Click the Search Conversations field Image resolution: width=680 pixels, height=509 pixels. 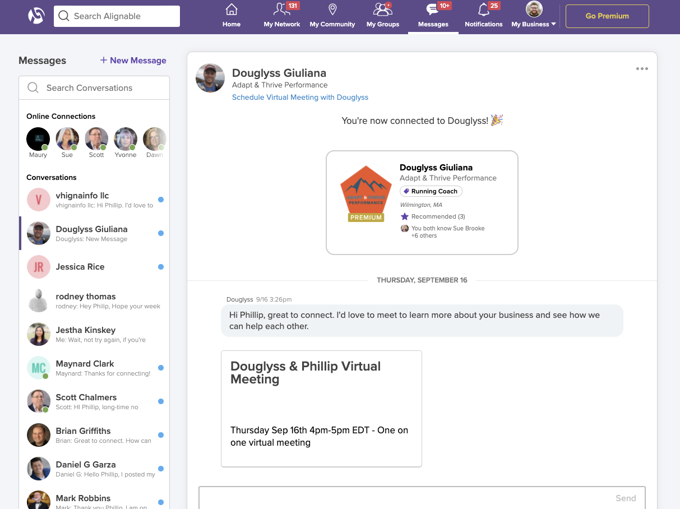pos(94,88)
